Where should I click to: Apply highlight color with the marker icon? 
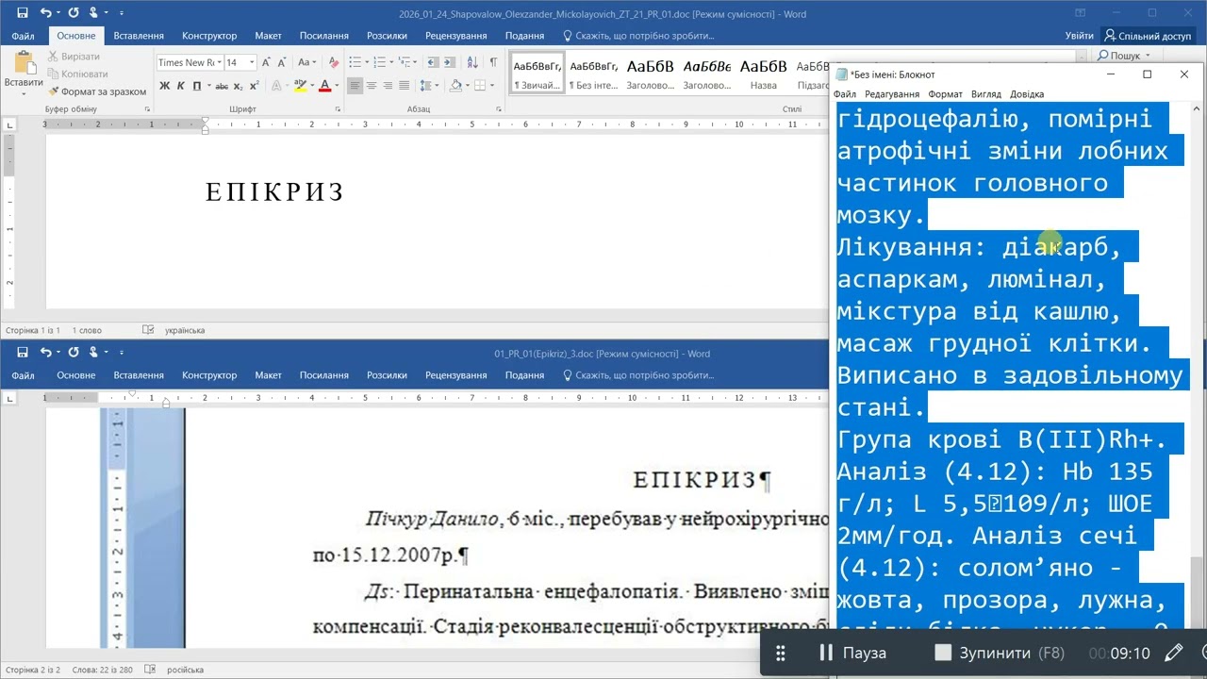tap(300, 85)
